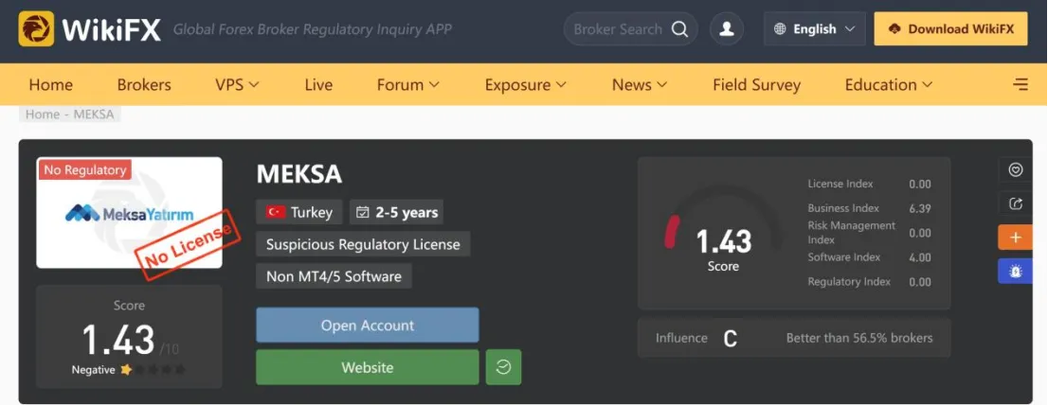Click the MEKSA broker title
1048x406 pixels.
coord(298,174)
